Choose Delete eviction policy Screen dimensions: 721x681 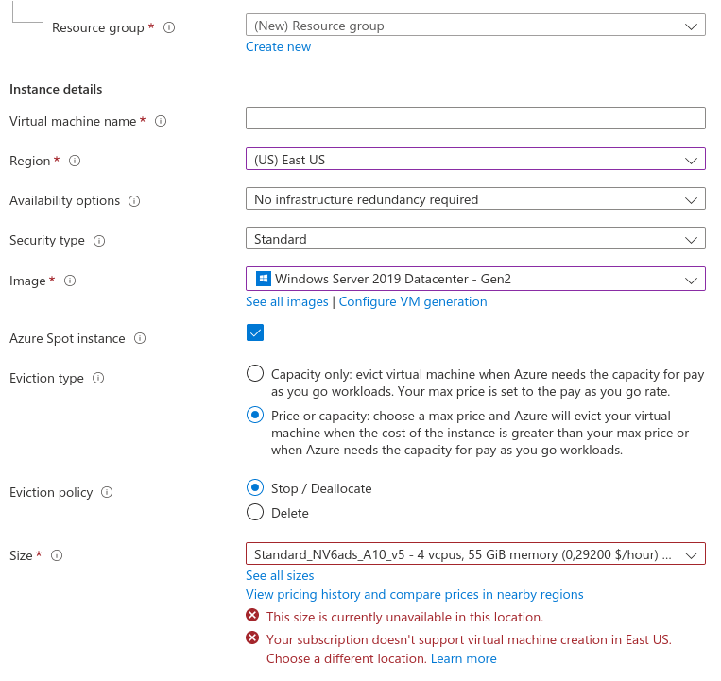coord(255,512)
